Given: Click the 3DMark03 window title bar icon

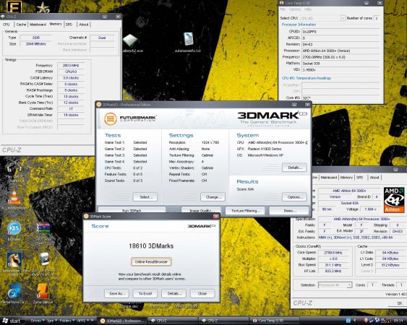Looking at the screenshot, I should click(x=98, y=105).
